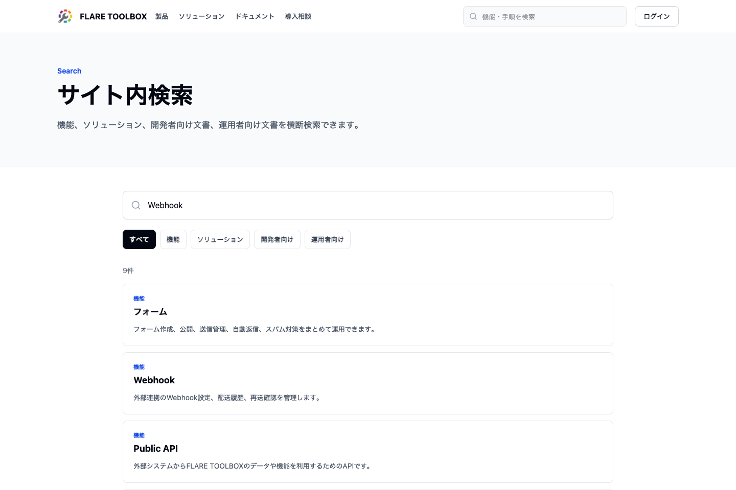Open the Webhook result card
Screen dimensions: 736x490
tap(368, 383)
